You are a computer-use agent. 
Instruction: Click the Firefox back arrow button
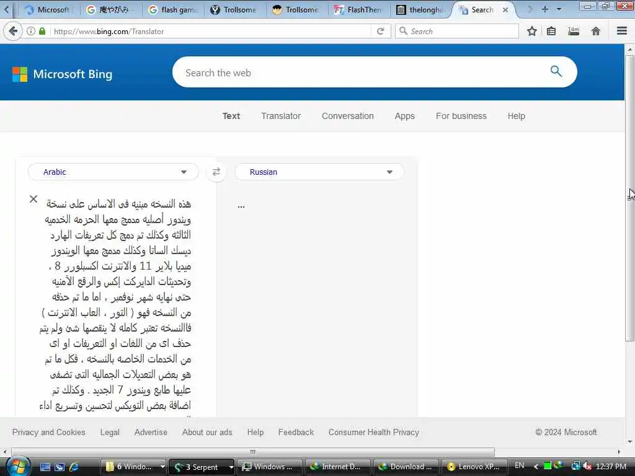point(13,31)
